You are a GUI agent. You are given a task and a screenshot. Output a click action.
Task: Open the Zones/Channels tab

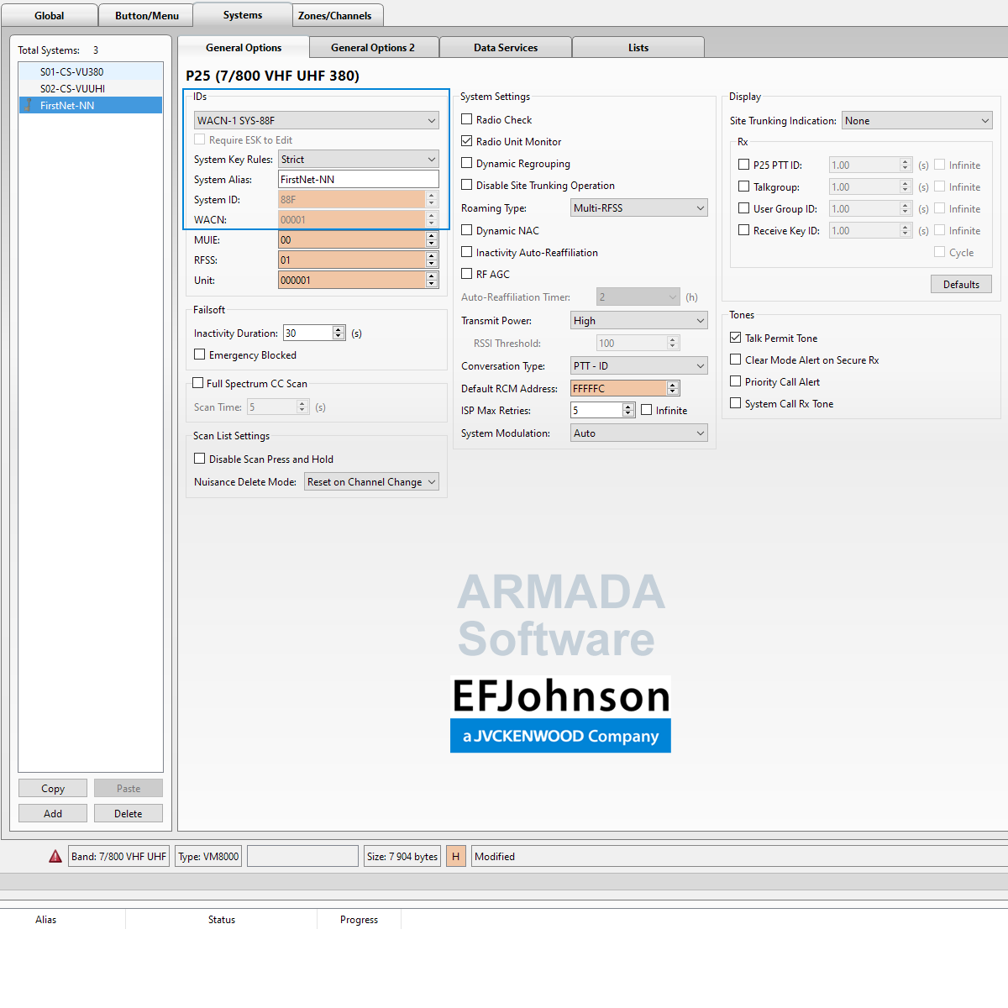coord(334,16)
